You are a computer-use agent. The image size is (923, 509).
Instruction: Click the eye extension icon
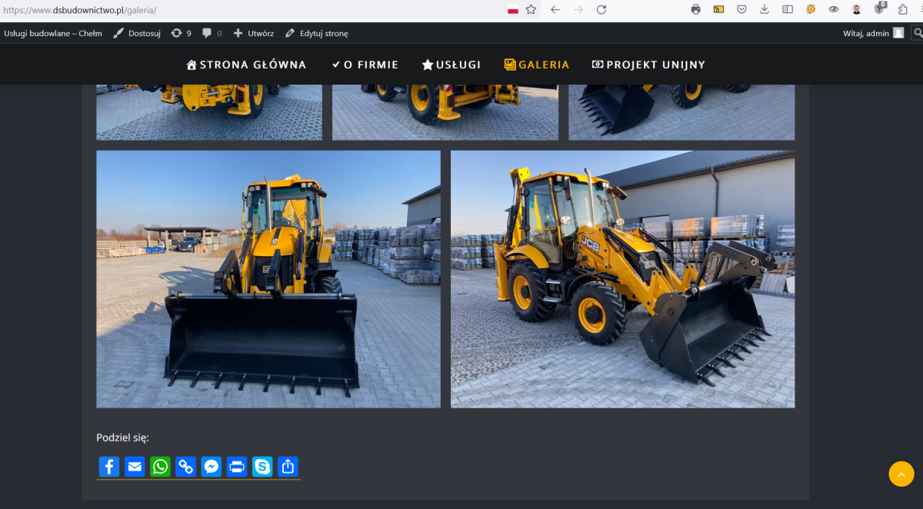coord(834,10)
